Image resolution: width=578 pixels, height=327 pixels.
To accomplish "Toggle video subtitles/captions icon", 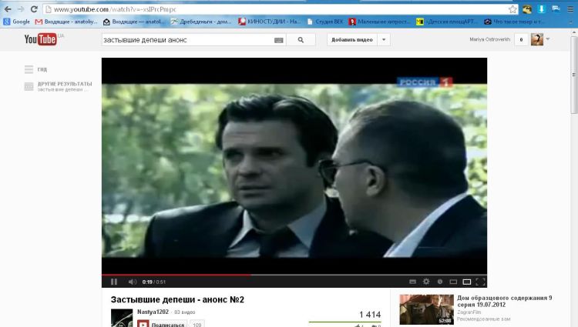I will 413,282.
